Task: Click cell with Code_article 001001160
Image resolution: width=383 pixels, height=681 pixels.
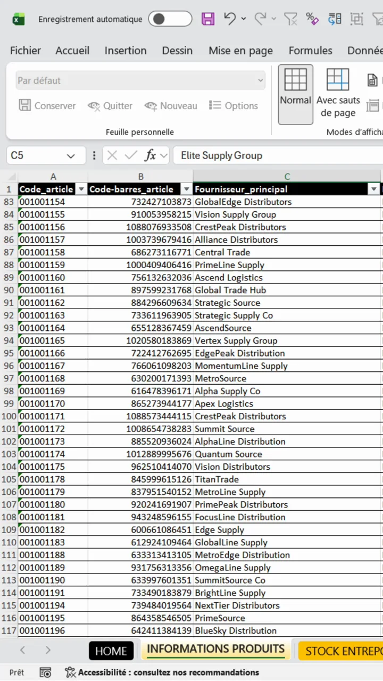Action: tap(53, 278)
